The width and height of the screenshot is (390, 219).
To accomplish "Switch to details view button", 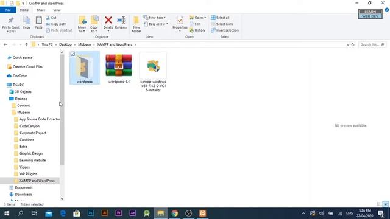I will (x=379, y=204).
